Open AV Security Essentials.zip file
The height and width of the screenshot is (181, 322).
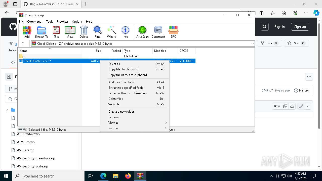tap(36, 158)
